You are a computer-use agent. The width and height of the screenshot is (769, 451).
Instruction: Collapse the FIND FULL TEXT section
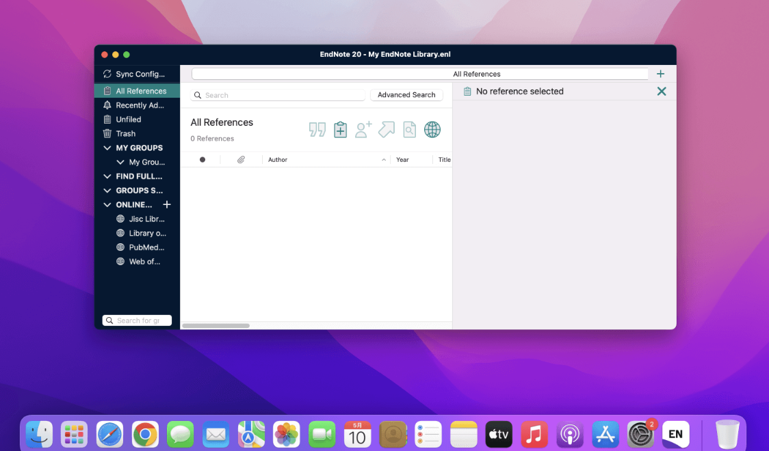[107, 176]
